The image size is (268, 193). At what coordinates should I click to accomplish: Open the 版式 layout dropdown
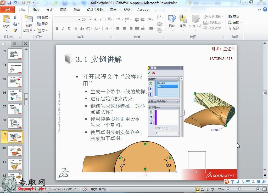pos(44,17)
